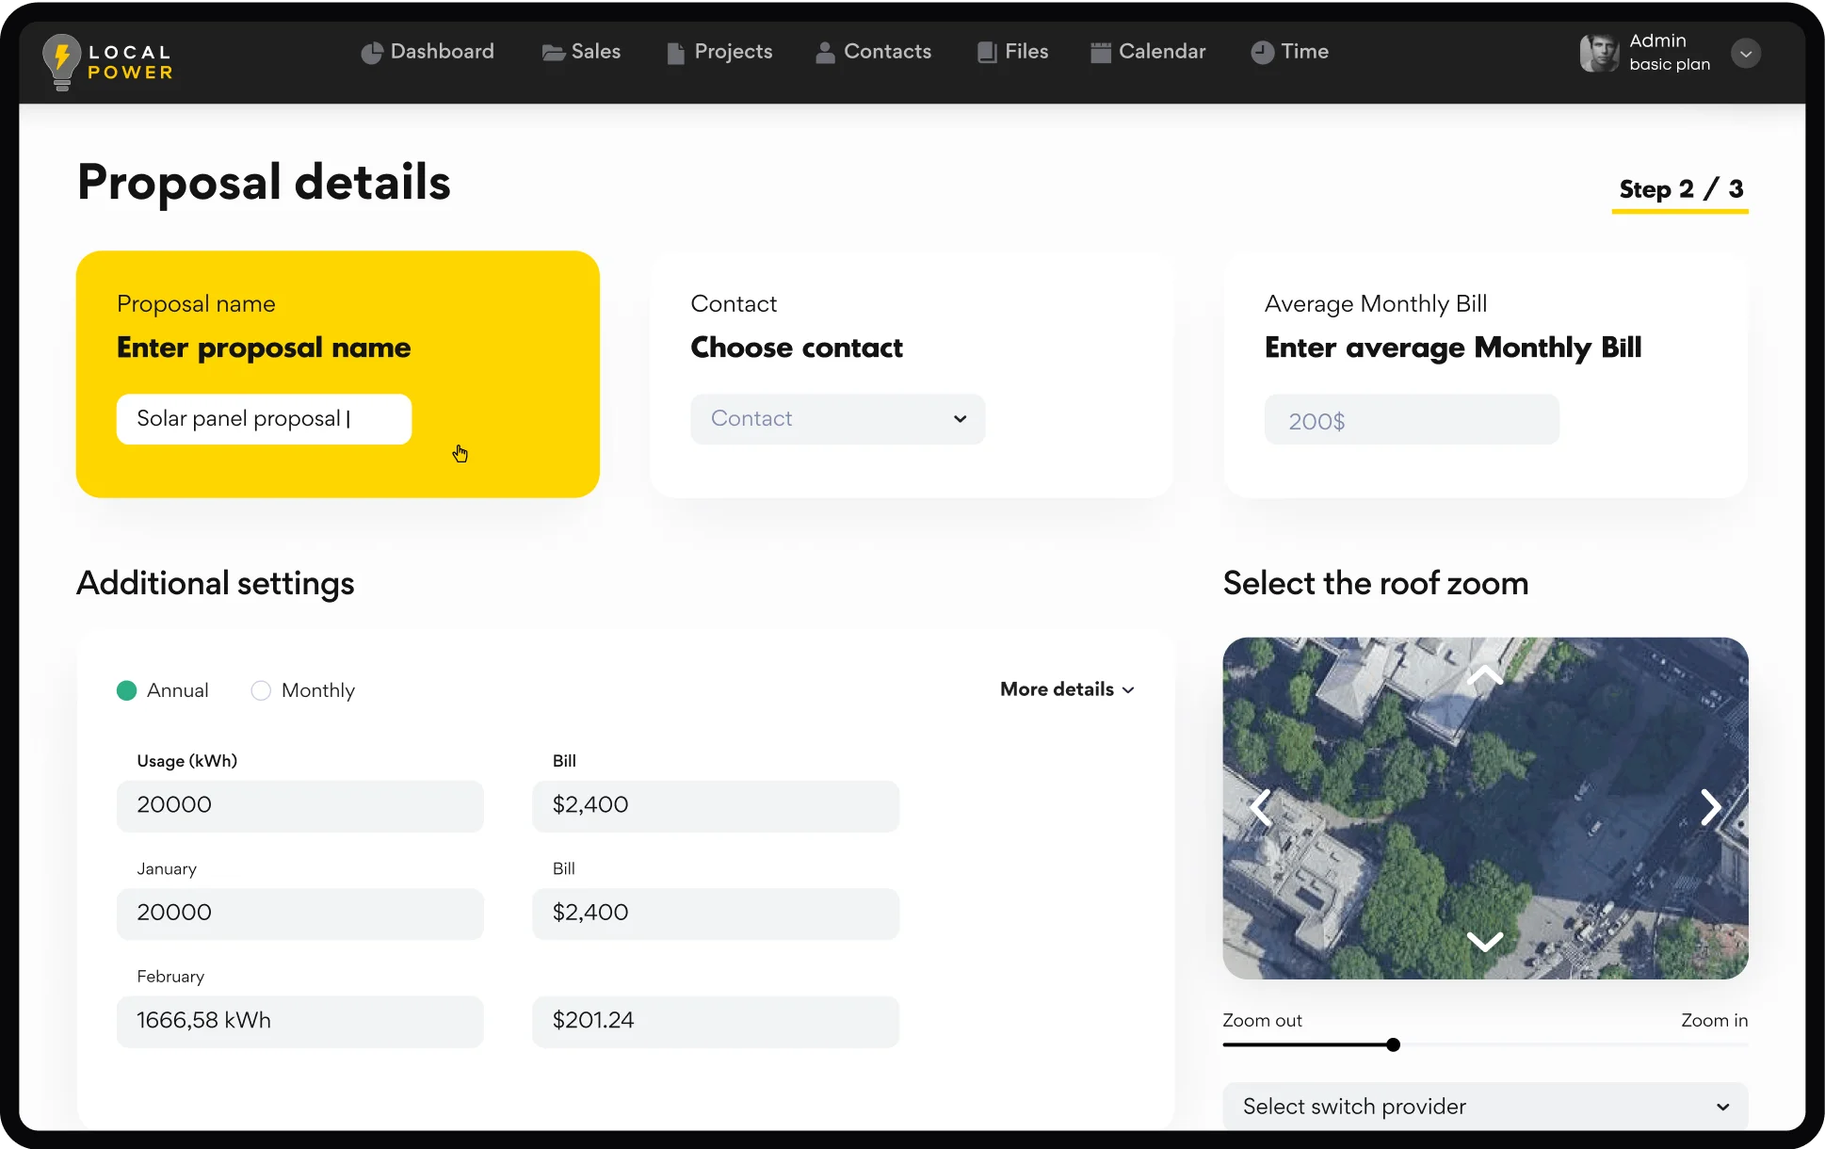Image resolution: width=1825 pixels, height=1149 pixels.
Task: Select the Monthly radio option
Action: tap(261, 690)
